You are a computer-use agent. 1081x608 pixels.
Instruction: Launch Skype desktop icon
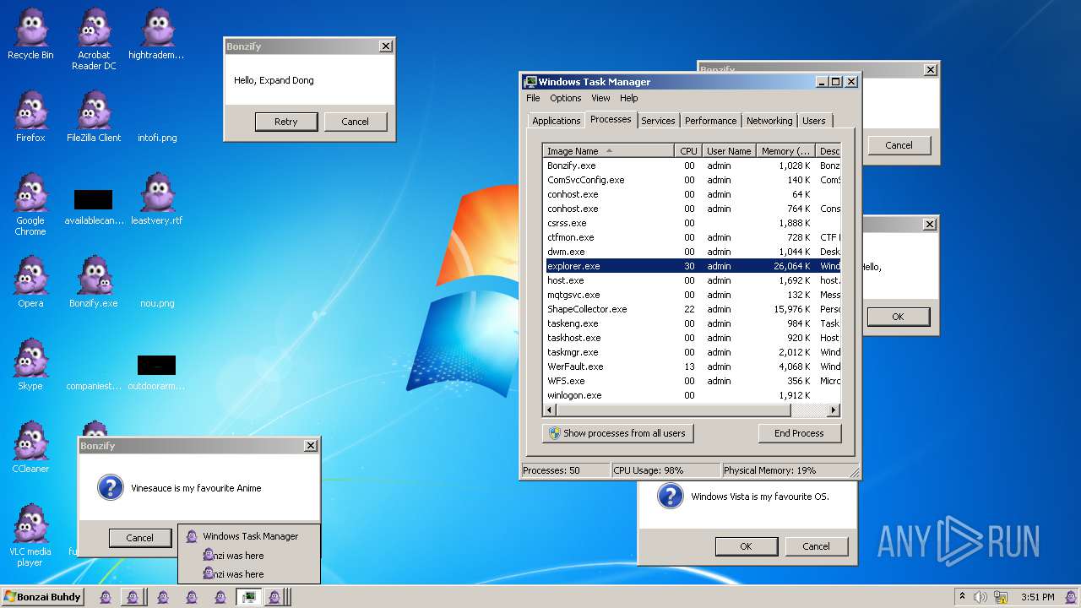[30, 365]
